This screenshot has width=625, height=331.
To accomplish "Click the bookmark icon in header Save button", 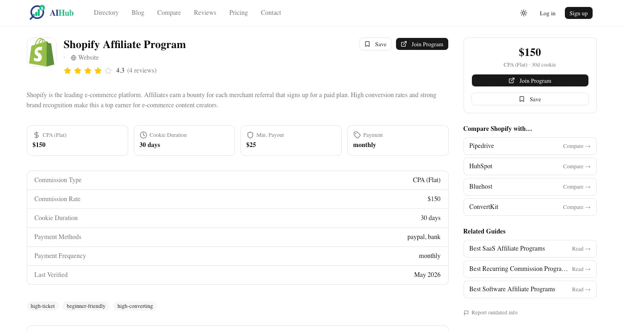I will (367, 44).
